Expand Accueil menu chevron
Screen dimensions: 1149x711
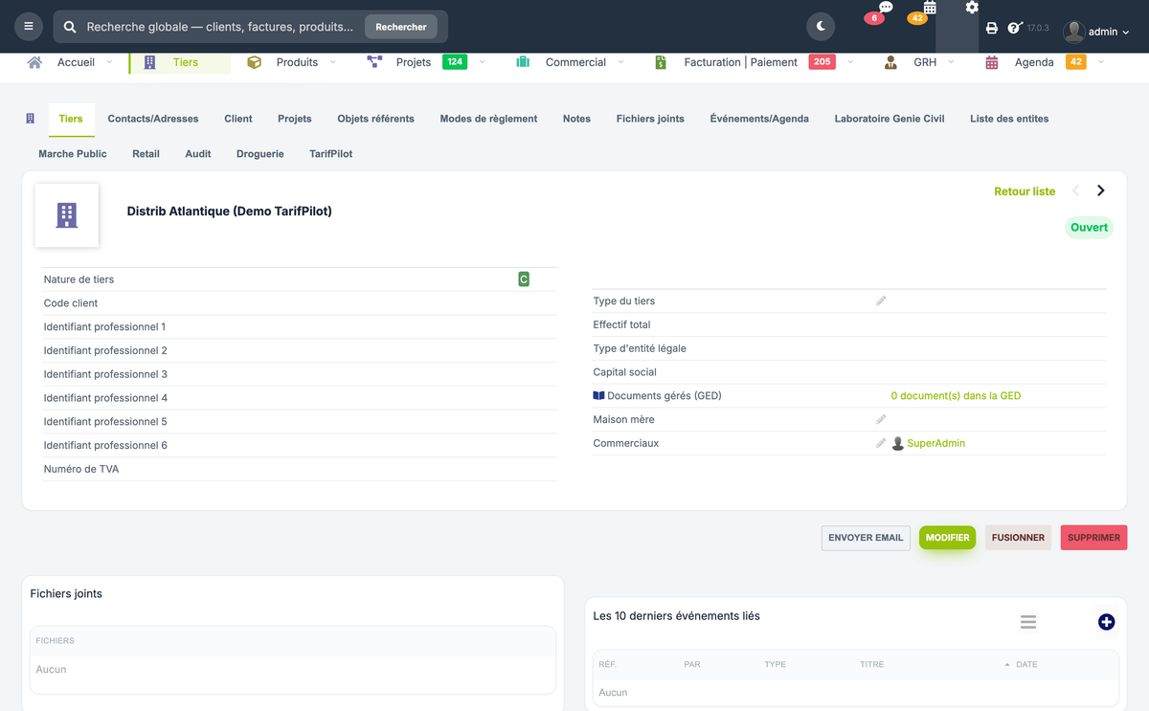tap(109, 62)
